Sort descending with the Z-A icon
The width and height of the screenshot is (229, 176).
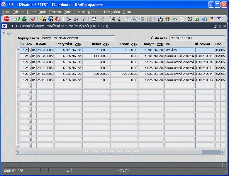point(76,19)
